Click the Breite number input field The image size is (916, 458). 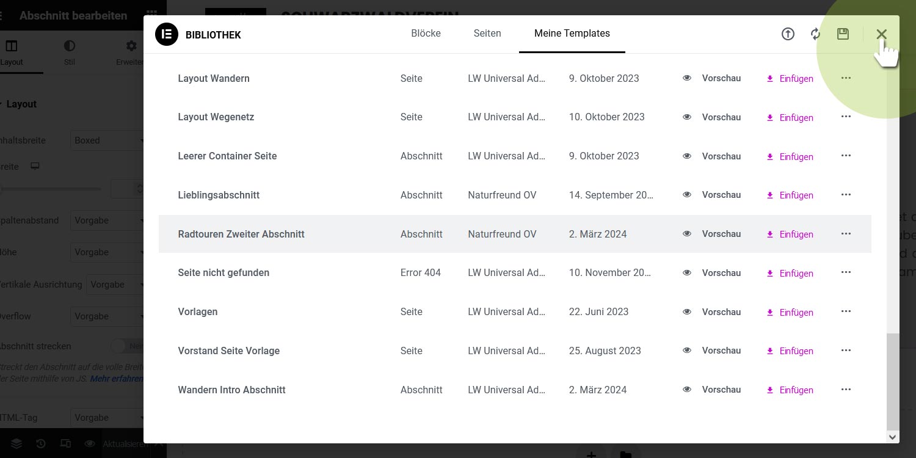pyautogui.click(x=127, y=189)
